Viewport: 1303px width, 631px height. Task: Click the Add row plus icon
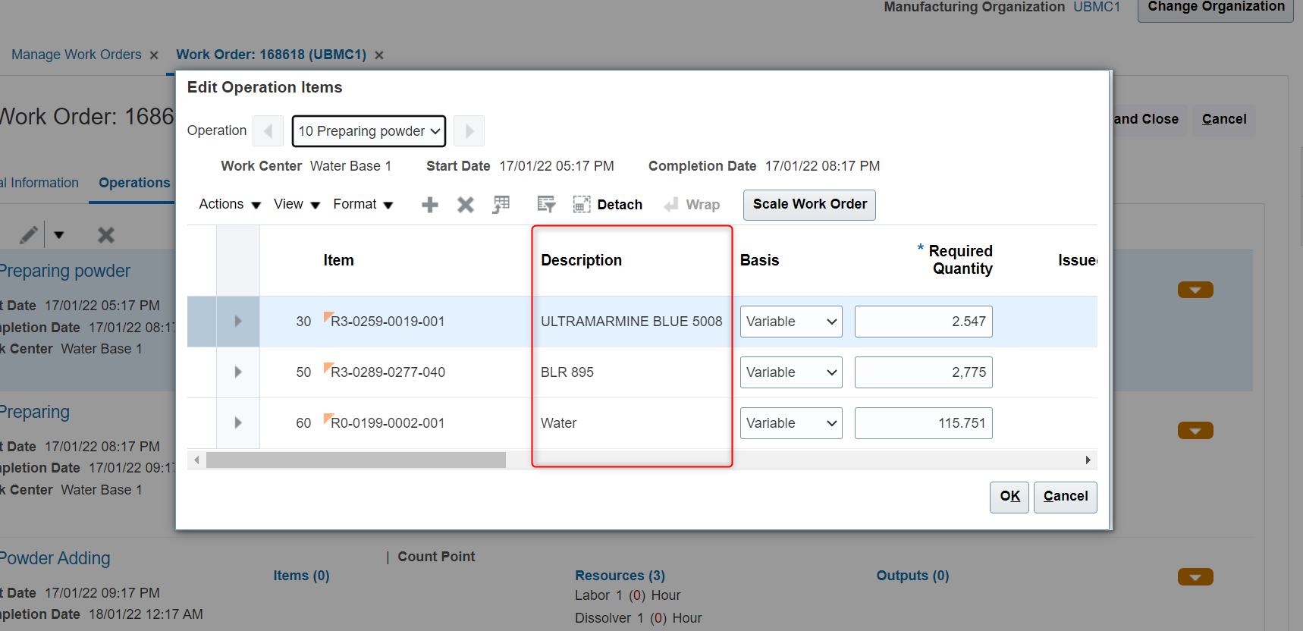[430, 205]
